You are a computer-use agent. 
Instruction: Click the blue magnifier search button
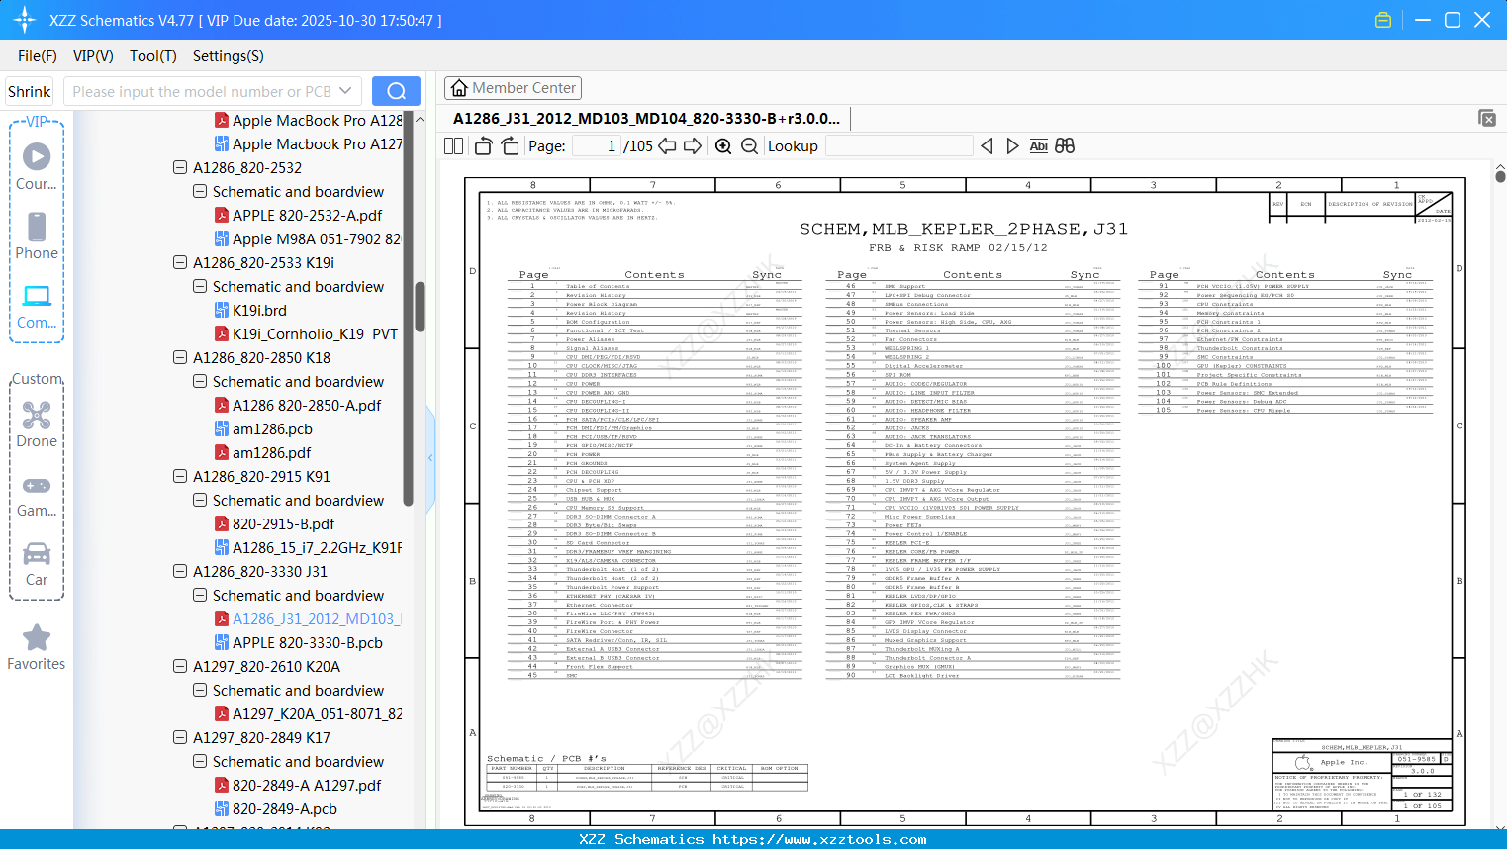pos(396,91)
